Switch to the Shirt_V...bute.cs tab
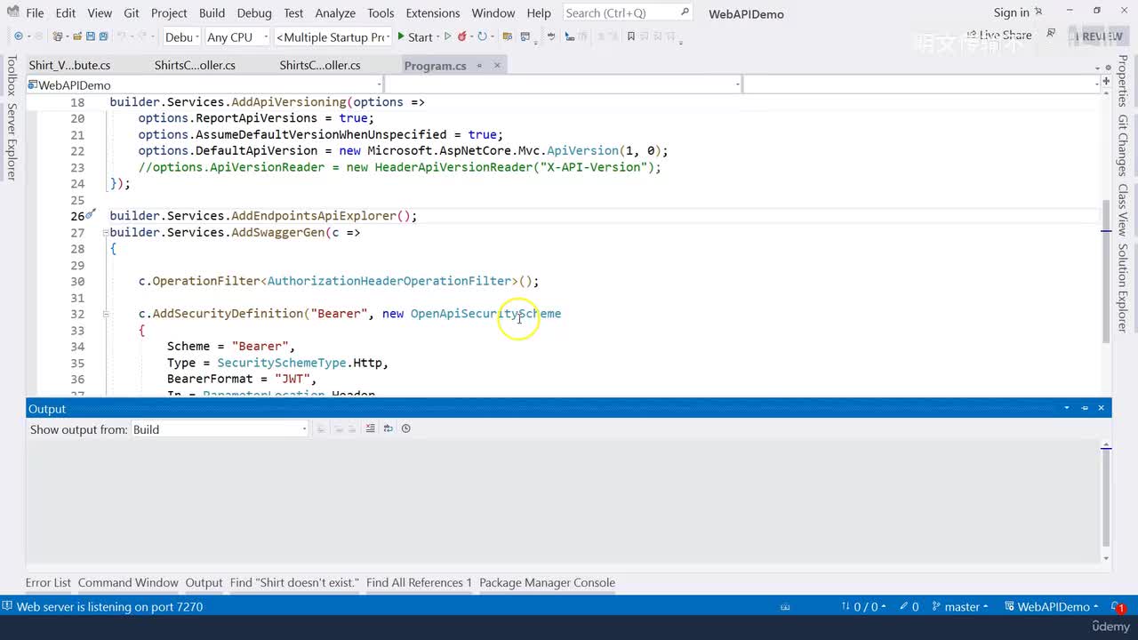Viewport: 1138px width, 640px height. 69,65
